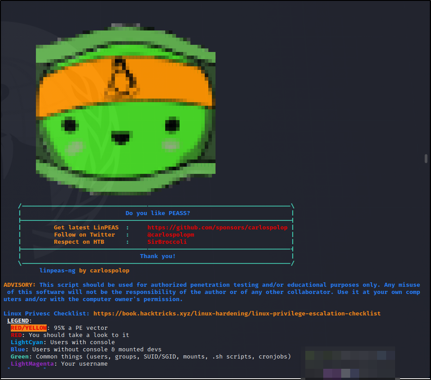Click "linpeas-ng by carlospolop" credit line

tap(84, 270)
